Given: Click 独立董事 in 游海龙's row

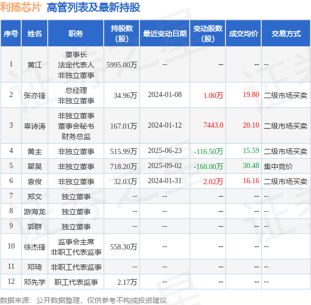Looking at the screenshot, I should pos(76,212).
